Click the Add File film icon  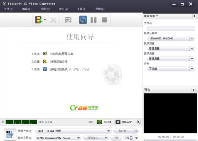tap(39, 20)
